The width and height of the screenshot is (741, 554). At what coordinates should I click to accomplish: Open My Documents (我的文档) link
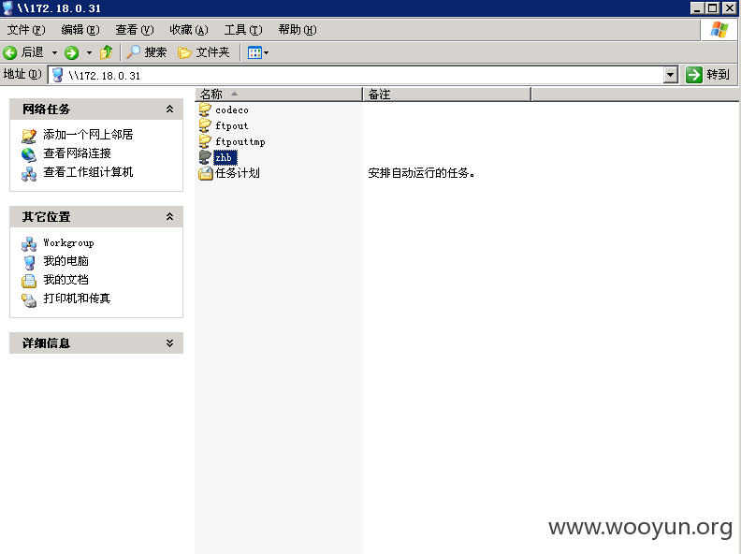(x=65, y=280)
